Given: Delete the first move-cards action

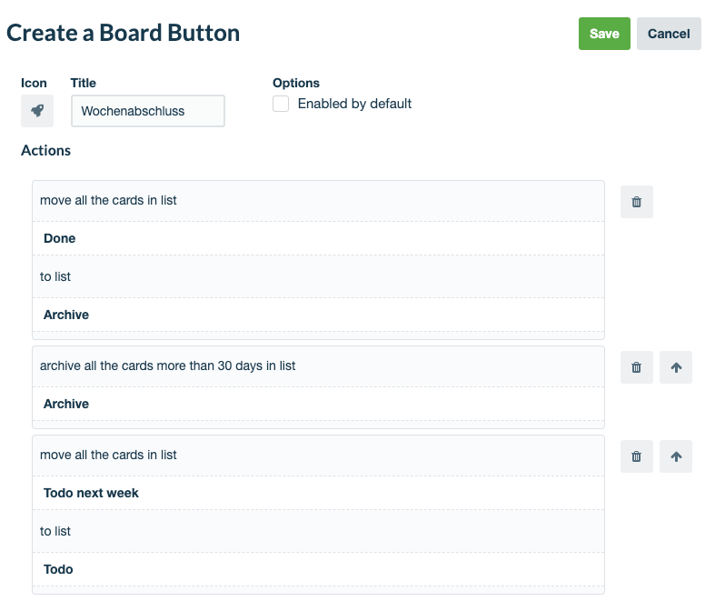Looking at the screenshot, I should 637,202.
